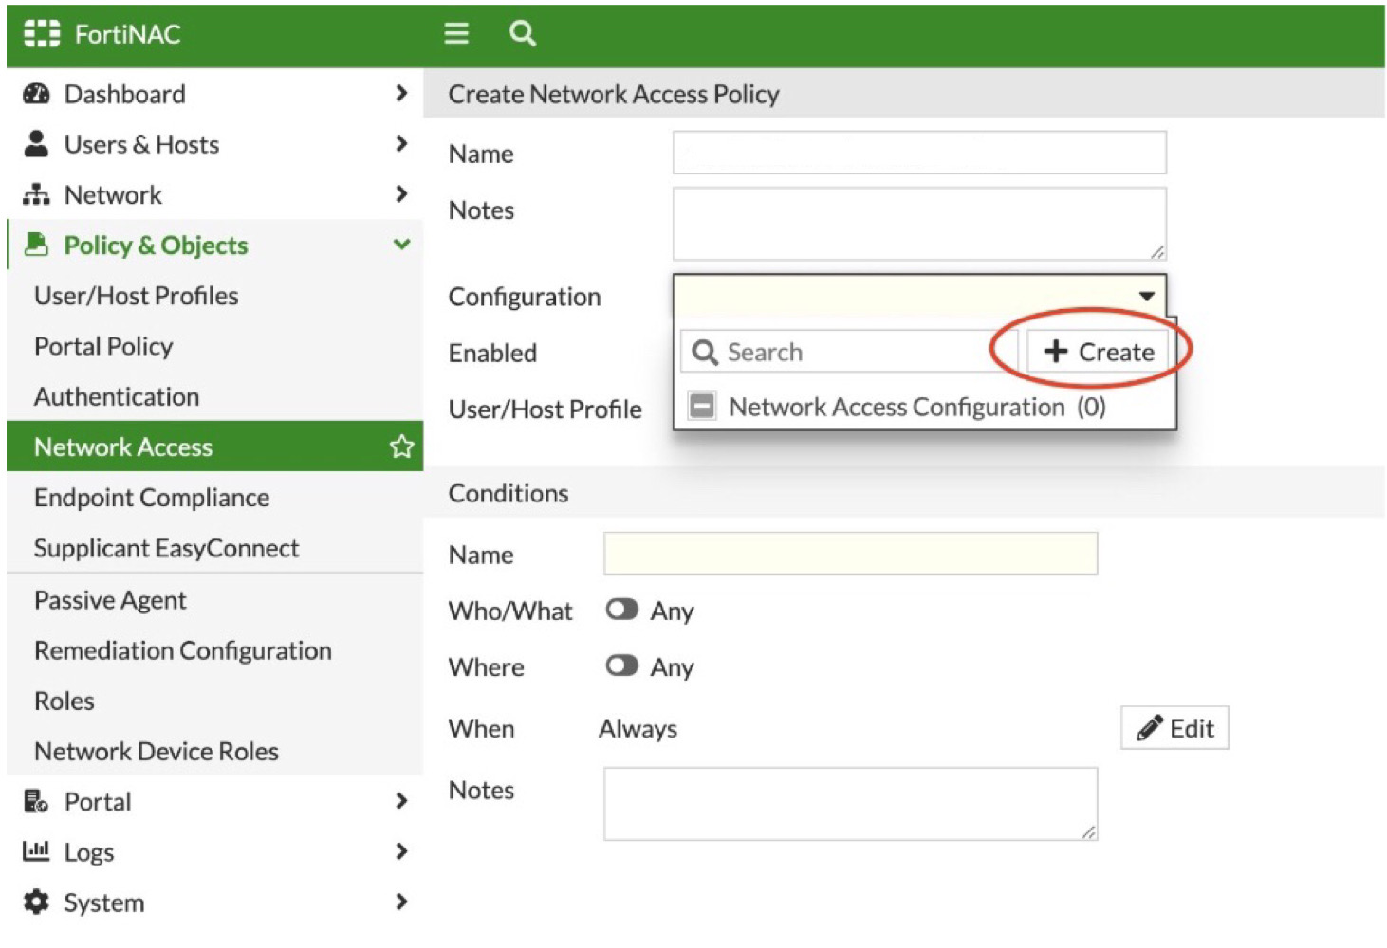Click the Create button in the dropdown

(x=1095, y=351)
